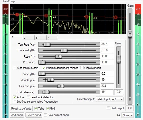The width and height of the screenshot is (143, 120).
Task: Click the Delete band button
Action: [x=34, y=115]
